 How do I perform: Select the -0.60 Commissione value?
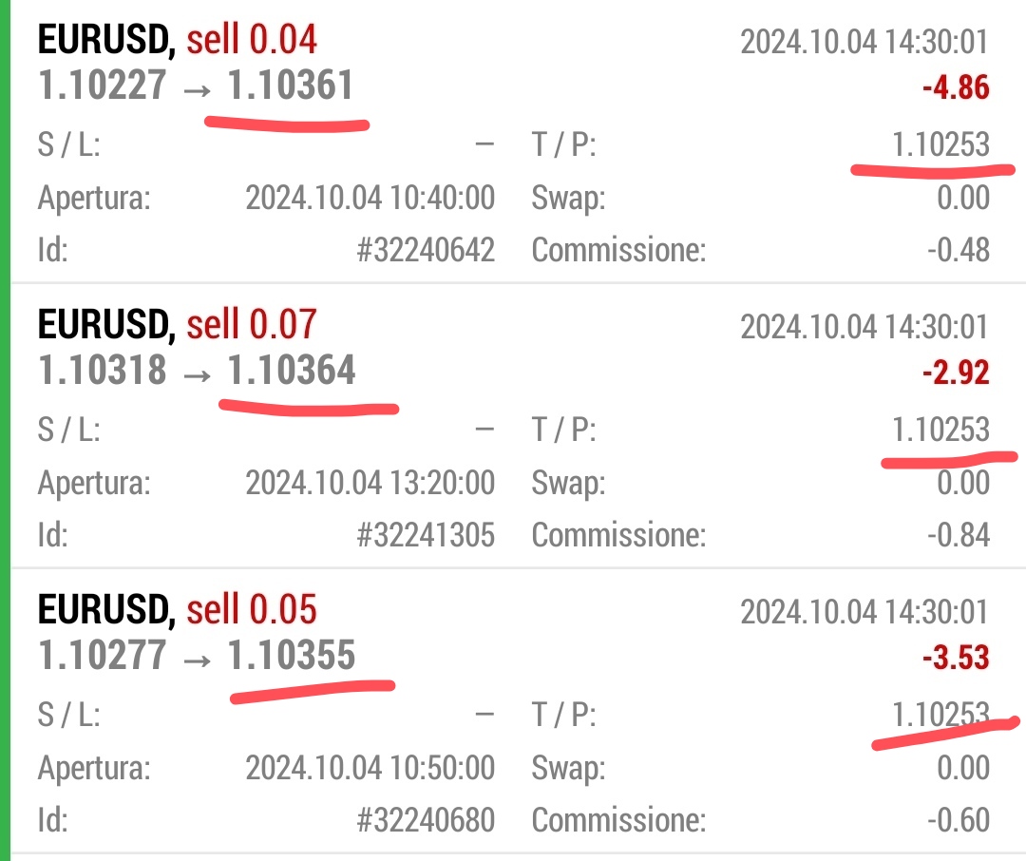(958, 820)
